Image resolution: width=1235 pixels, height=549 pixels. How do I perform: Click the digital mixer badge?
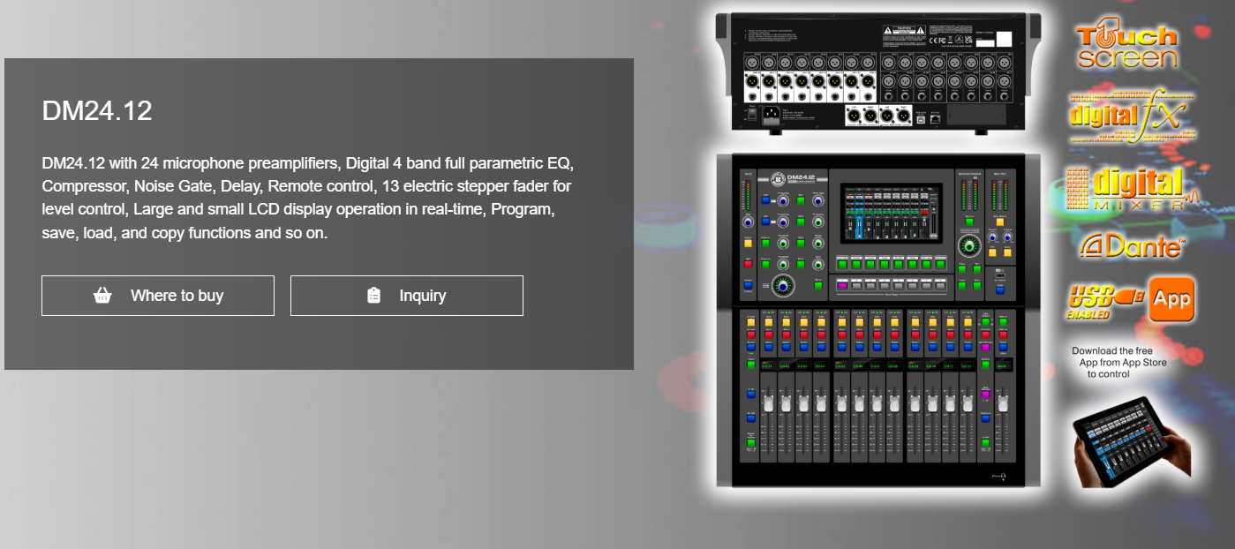tap(1130, 188)
